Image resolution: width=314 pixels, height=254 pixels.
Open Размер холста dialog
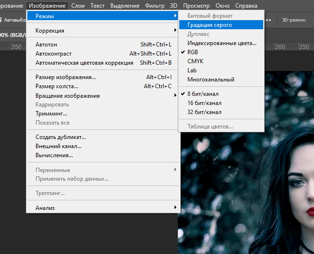59,86
